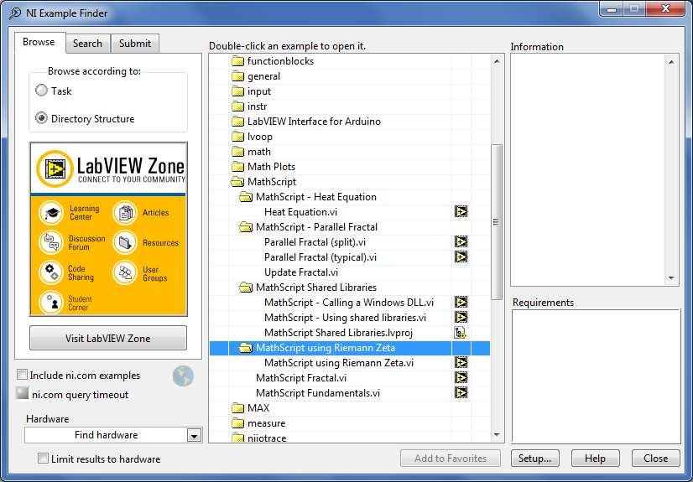Click the functionblocks folder icon
The image size is (693, 482).
[x=237, y=61]
